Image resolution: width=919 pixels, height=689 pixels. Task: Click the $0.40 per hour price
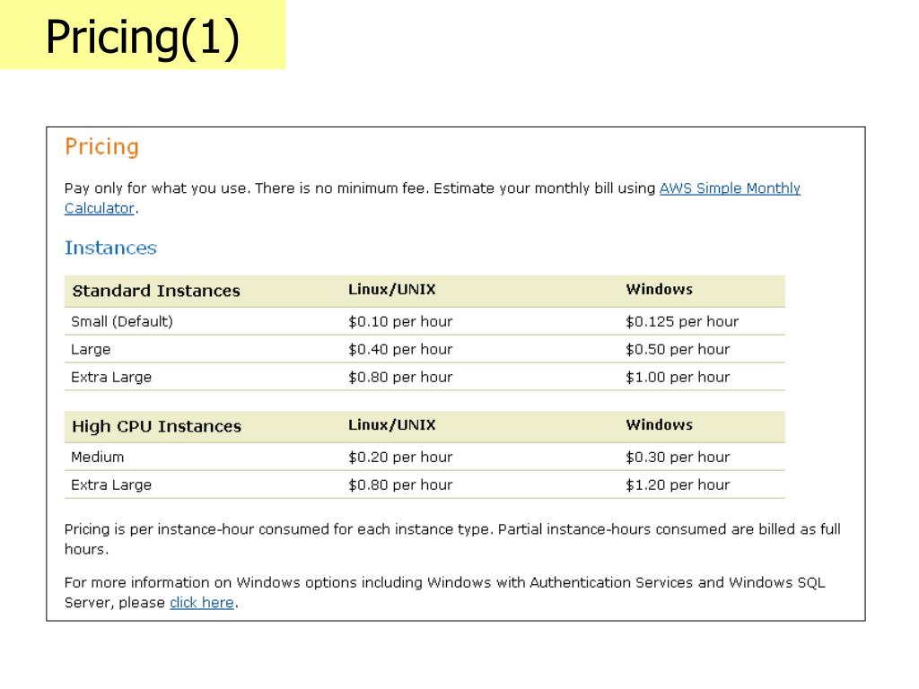coord(400,350)
